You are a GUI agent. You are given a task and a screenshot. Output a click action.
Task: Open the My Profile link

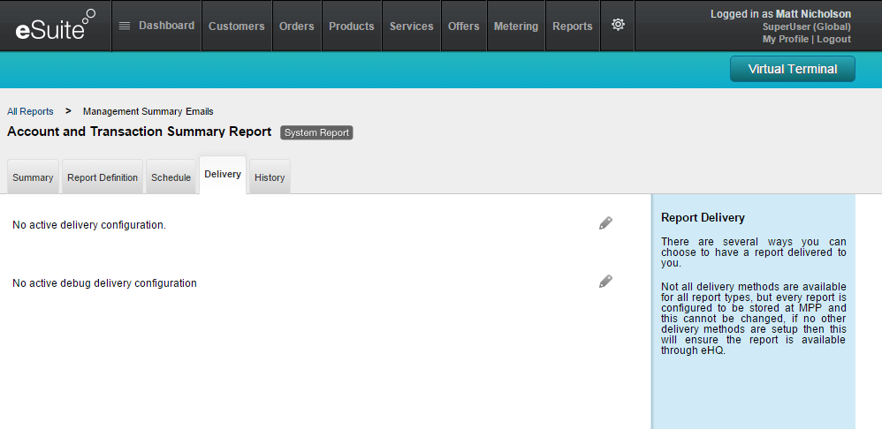point(786,39)
